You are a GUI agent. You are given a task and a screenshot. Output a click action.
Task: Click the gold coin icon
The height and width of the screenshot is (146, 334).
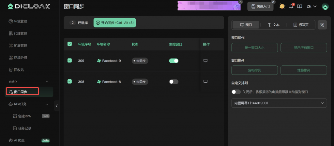282,6
